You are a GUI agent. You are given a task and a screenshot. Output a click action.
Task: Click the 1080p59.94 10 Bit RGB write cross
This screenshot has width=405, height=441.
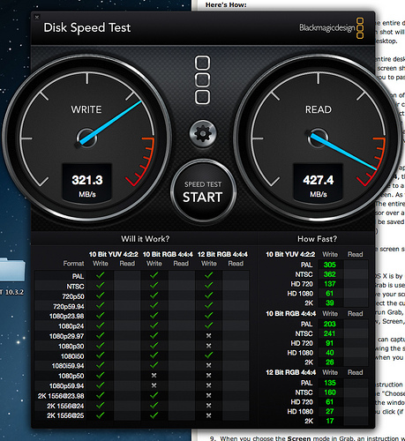click(154, 385)
